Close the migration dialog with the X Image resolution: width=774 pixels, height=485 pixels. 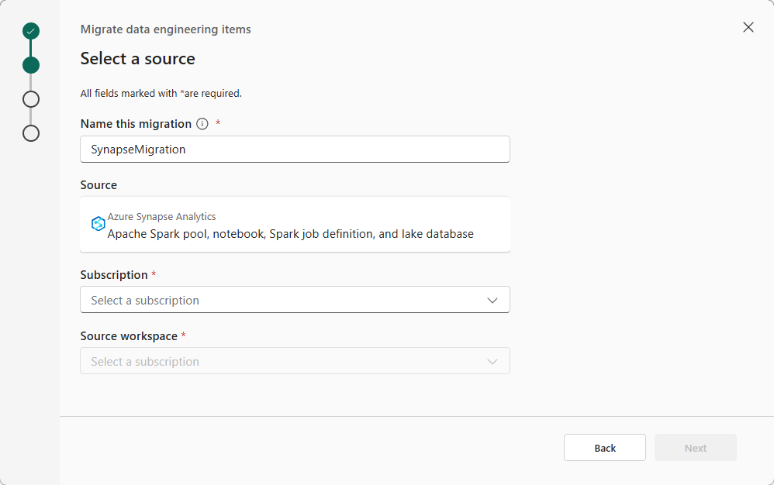748,27
